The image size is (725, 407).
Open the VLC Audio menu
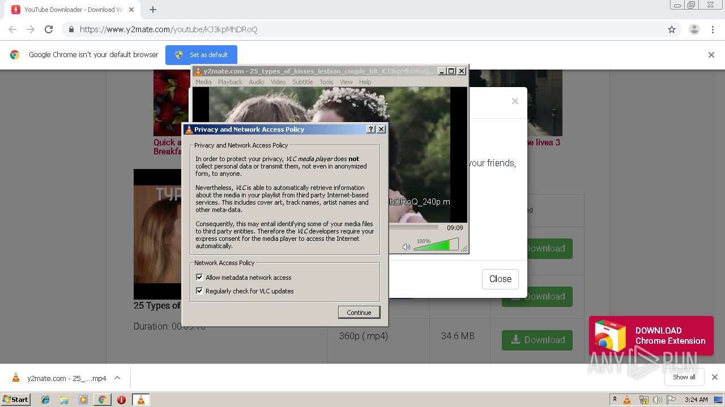click(257, 82)
